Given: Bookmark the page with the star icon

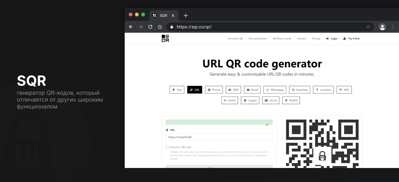Looking at the screenshot, I should pyautogui.click(x=368, y=27).
